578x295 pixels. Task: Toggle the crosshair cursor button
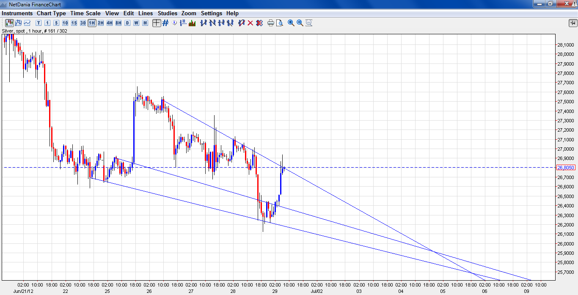(x=157, y=23)
